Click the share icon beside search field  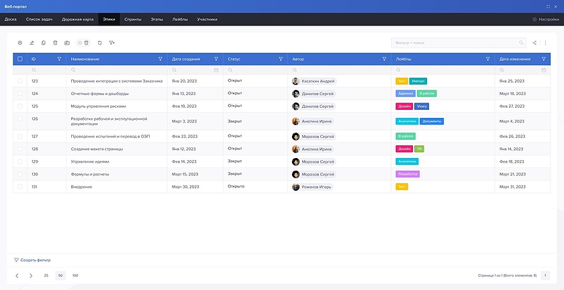534,43
